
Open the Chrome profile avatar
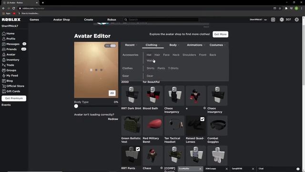296,9
